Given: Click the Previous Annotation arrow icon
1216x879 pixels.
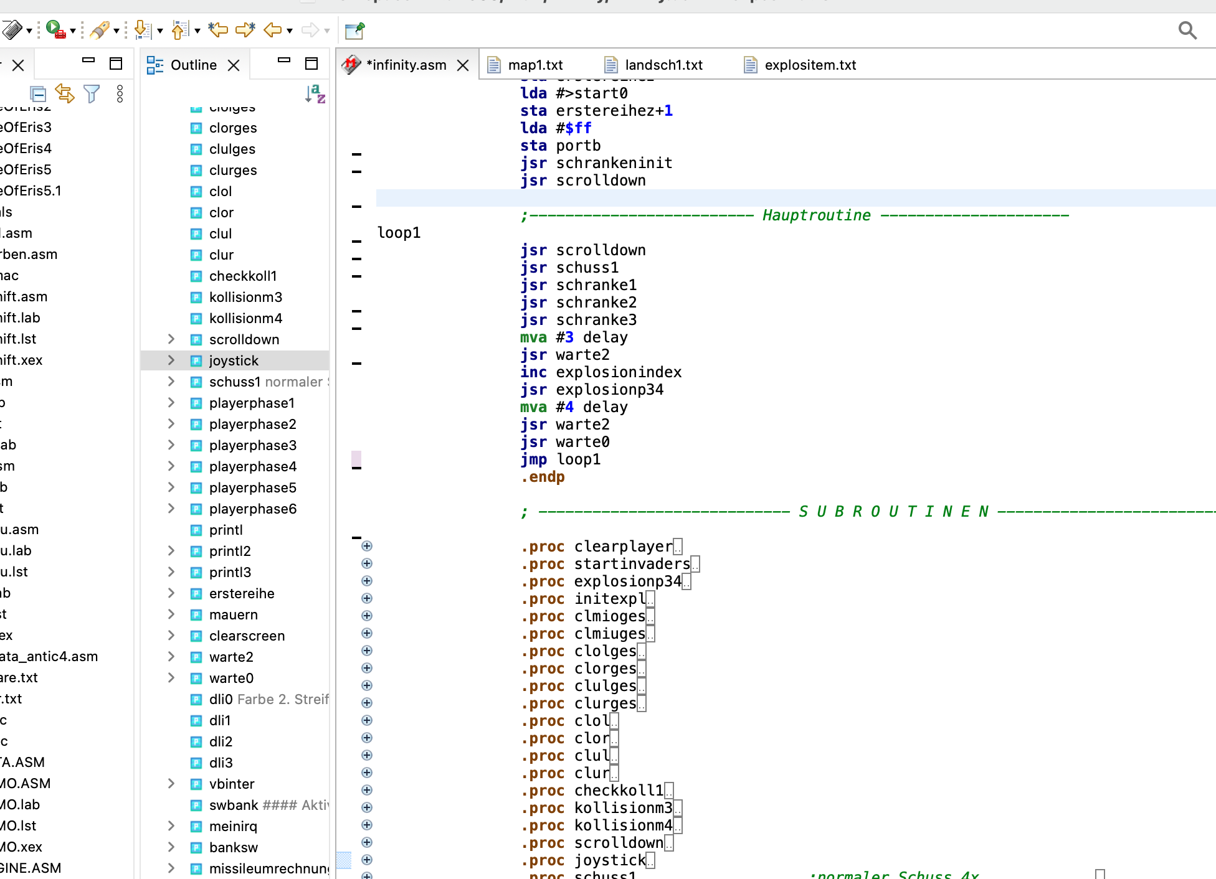Looking at the screenshot, I should 180,30.
